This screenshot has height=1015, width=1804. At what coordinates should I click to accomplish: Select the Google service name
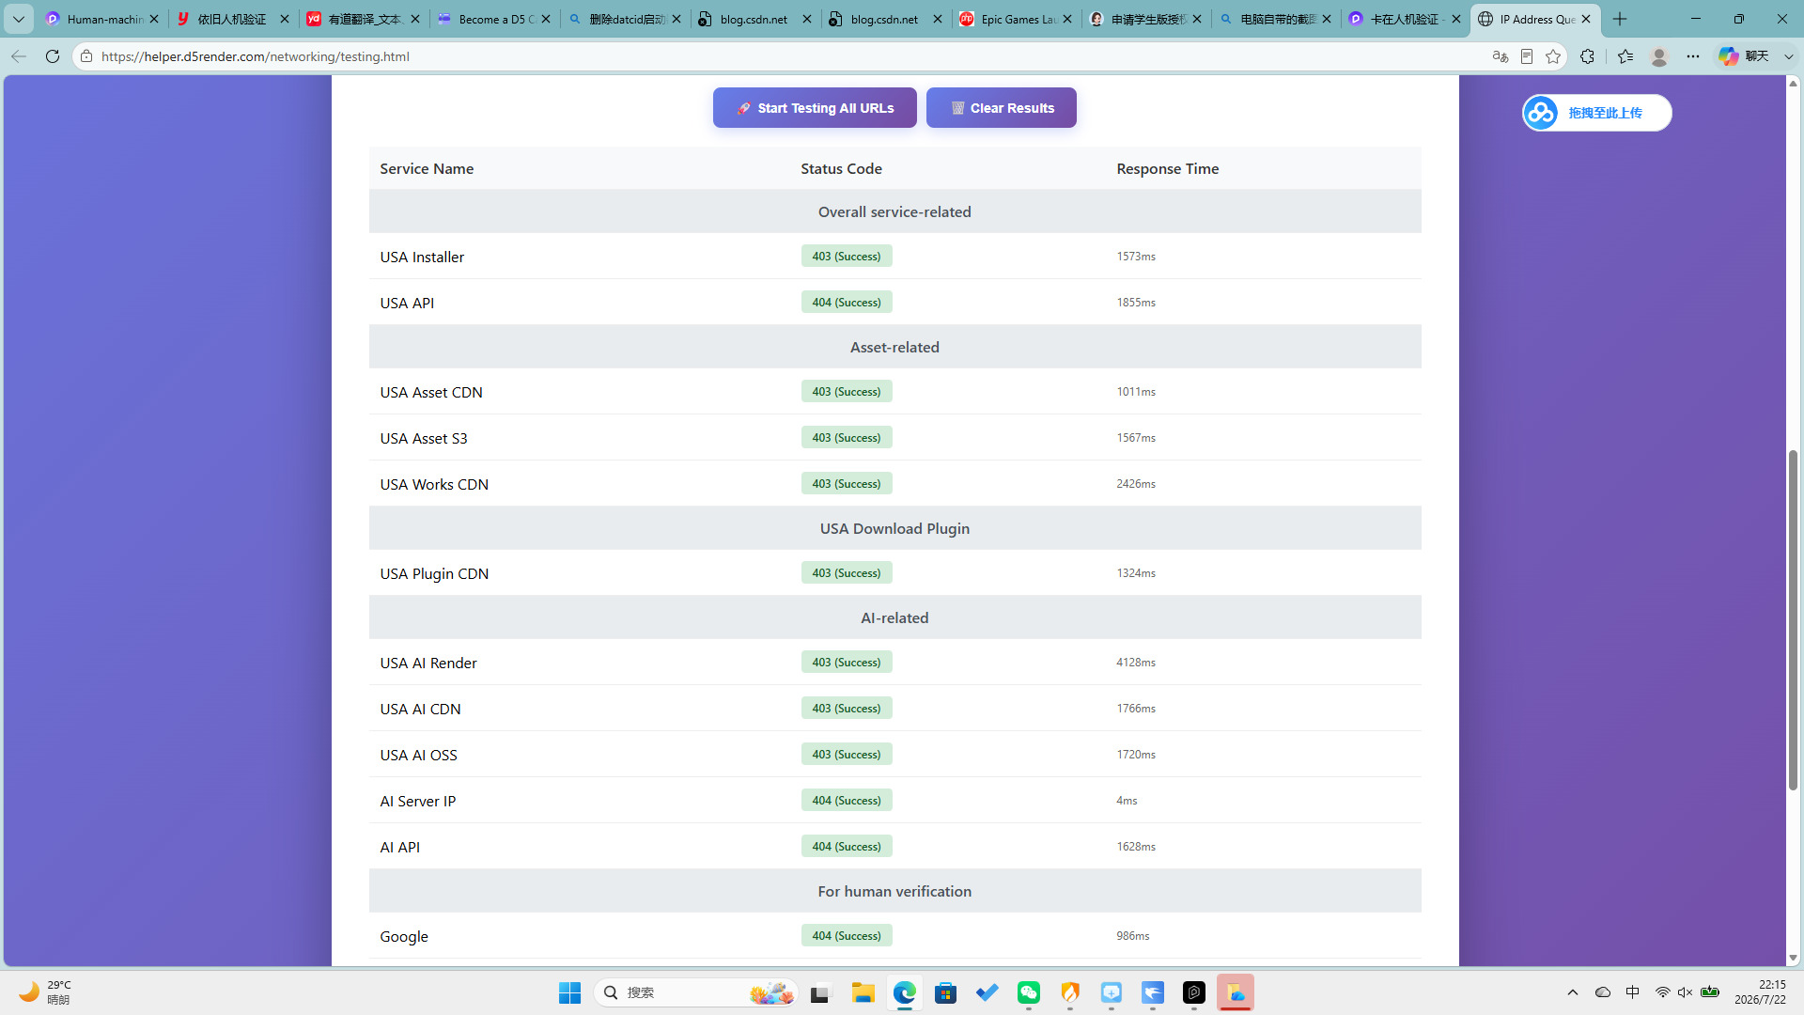click(x=404, y=936)
